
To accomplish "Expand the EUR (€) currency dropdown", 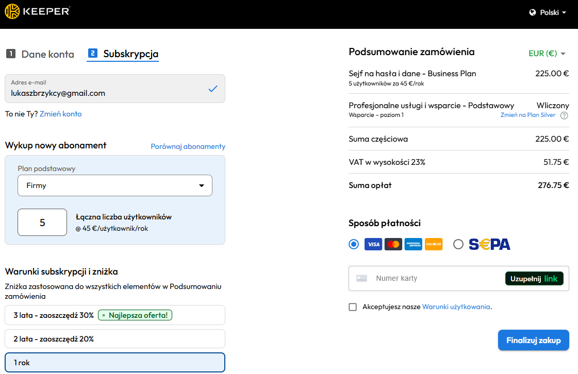I will tap(547, 53).
